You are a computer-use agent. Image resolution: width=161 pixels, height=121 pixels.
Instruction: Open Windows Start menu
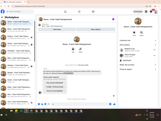point(1,115)
